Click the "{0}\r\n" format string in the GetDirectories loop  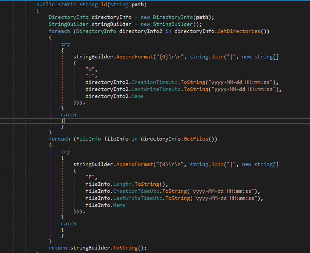coord(170,57)
